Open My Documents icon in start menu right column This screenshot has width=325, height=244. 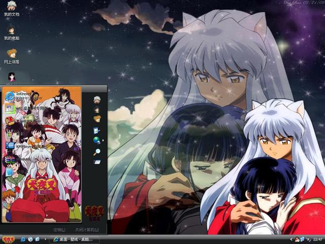pos(97,100)
